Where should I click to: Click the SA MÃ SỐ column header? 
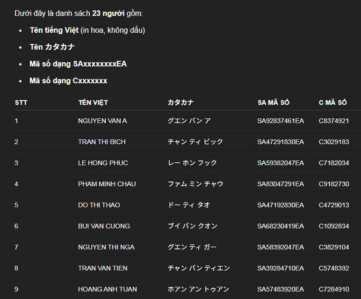click(x=274, y=102)
